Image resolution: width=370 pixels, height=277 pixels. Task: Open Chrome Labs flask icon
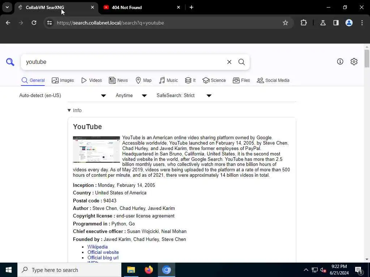323,23
